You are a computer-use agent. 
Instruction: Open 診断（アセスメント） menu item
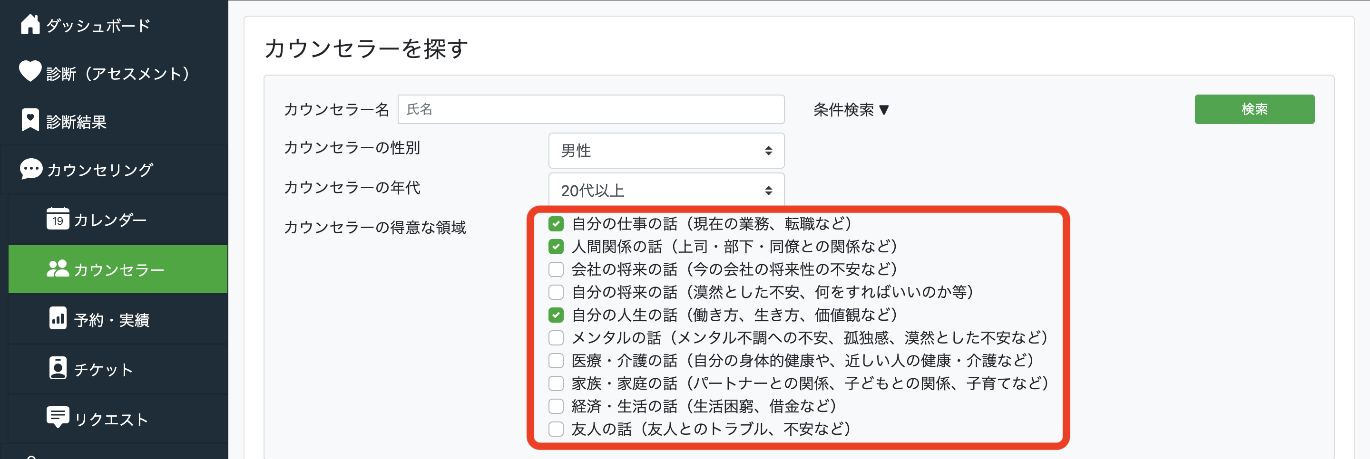114,73
